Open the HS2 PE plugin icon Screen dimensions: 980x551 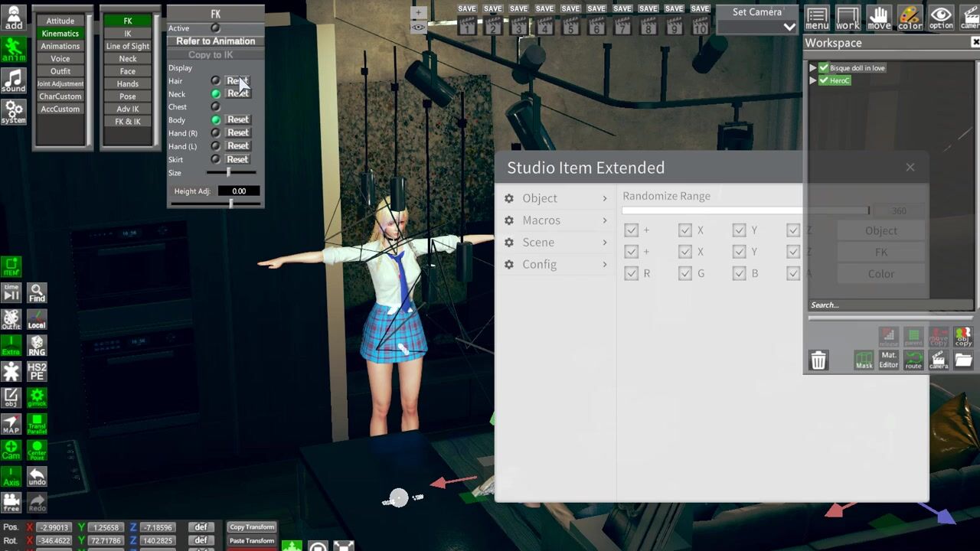(37, 372)
